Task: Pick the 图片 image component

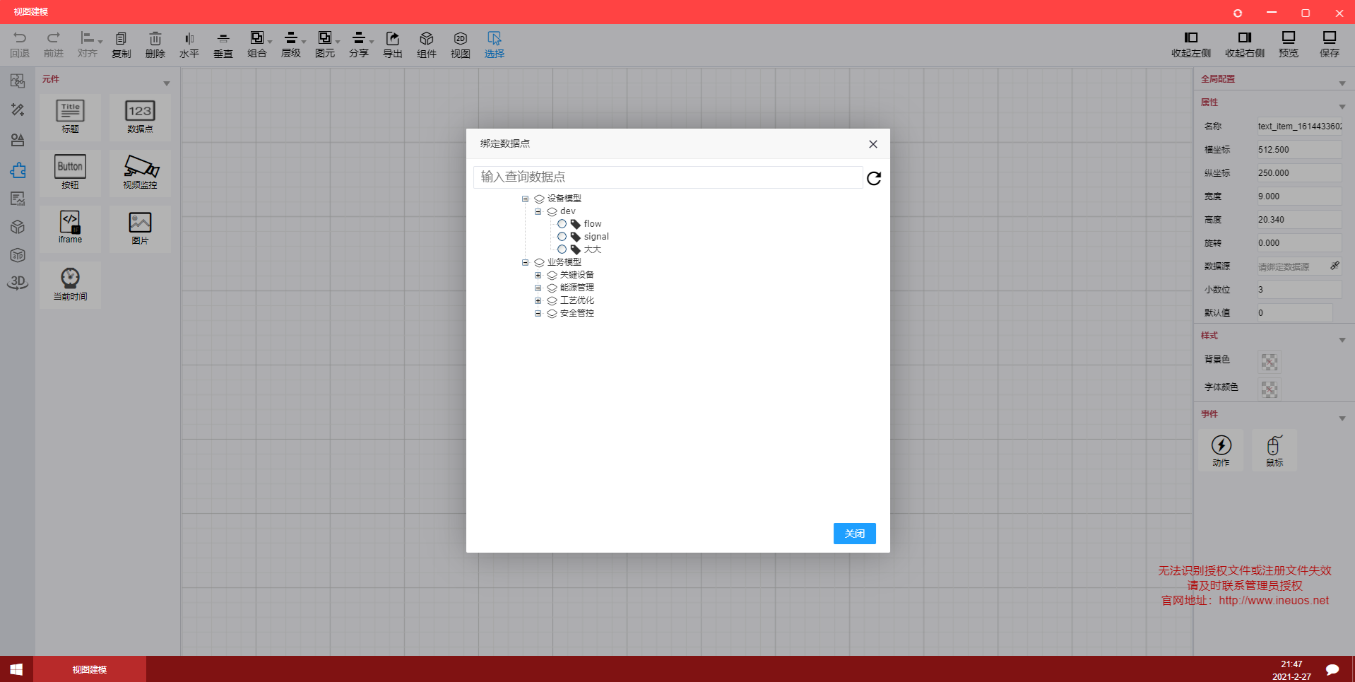Action: [x=140, y=229]
